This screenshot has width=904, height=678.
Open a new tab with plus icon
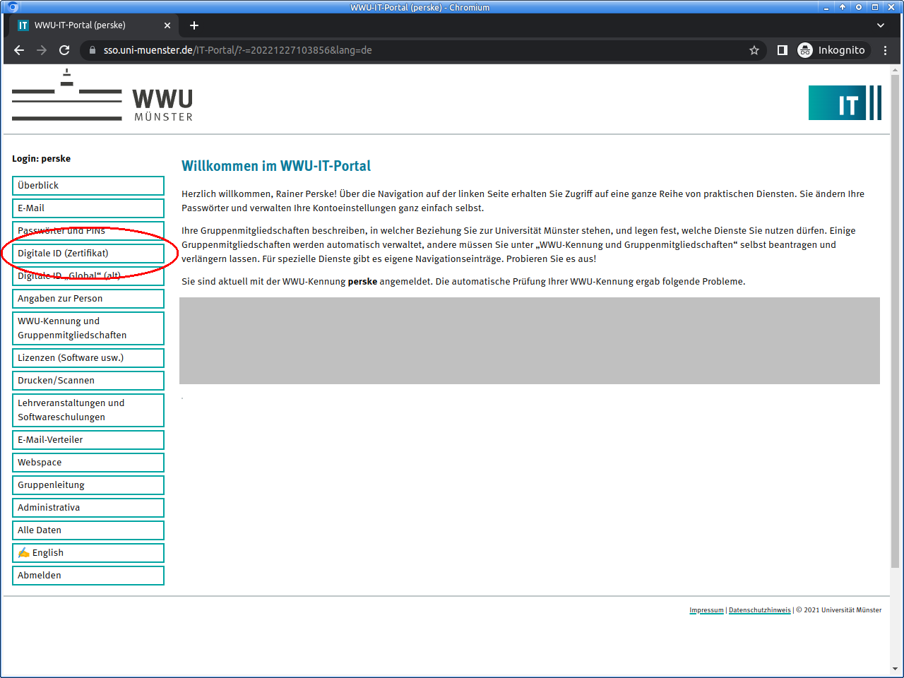click(194, 25)
